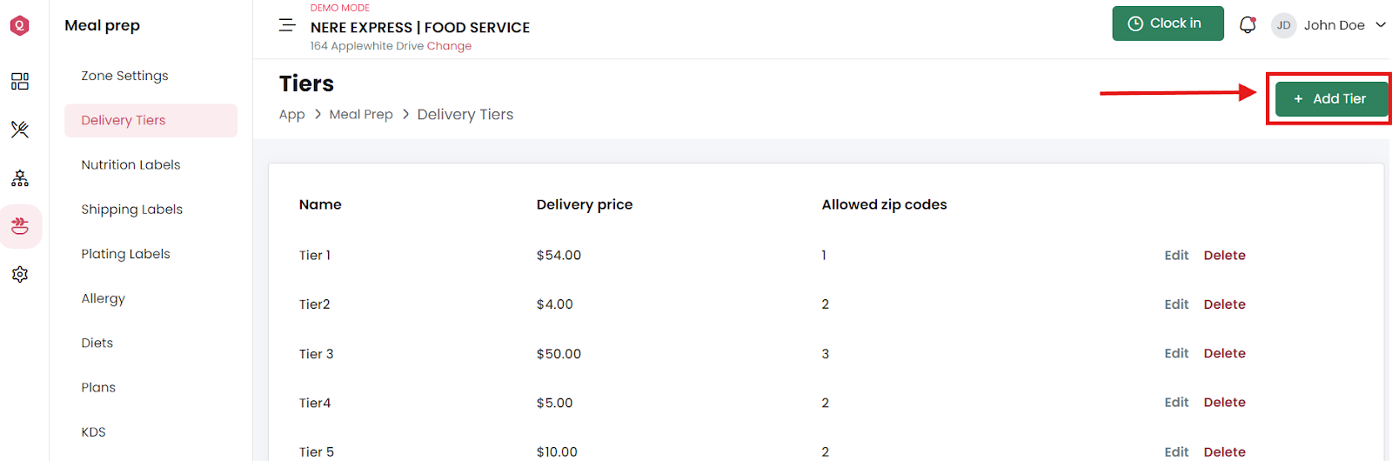Expand the John Doe account dropdown
This screenshot has width=1392, height=461.
coord(1381,25)
